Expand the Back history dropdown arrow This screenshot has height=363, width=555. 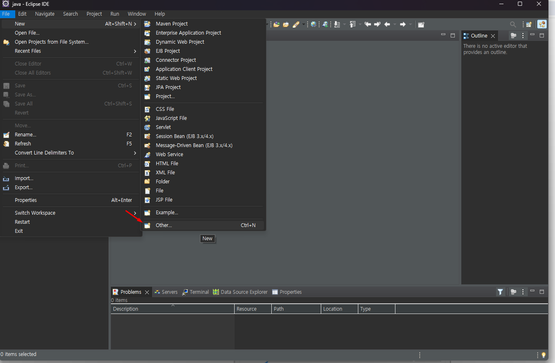(395, 24)
